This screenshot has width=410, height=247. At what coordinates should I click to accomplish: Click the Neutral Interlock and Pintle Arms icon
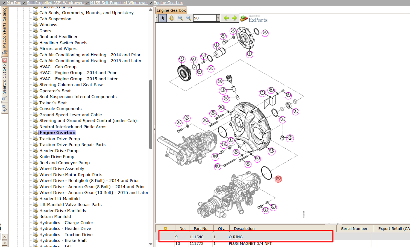click(35, 127)
